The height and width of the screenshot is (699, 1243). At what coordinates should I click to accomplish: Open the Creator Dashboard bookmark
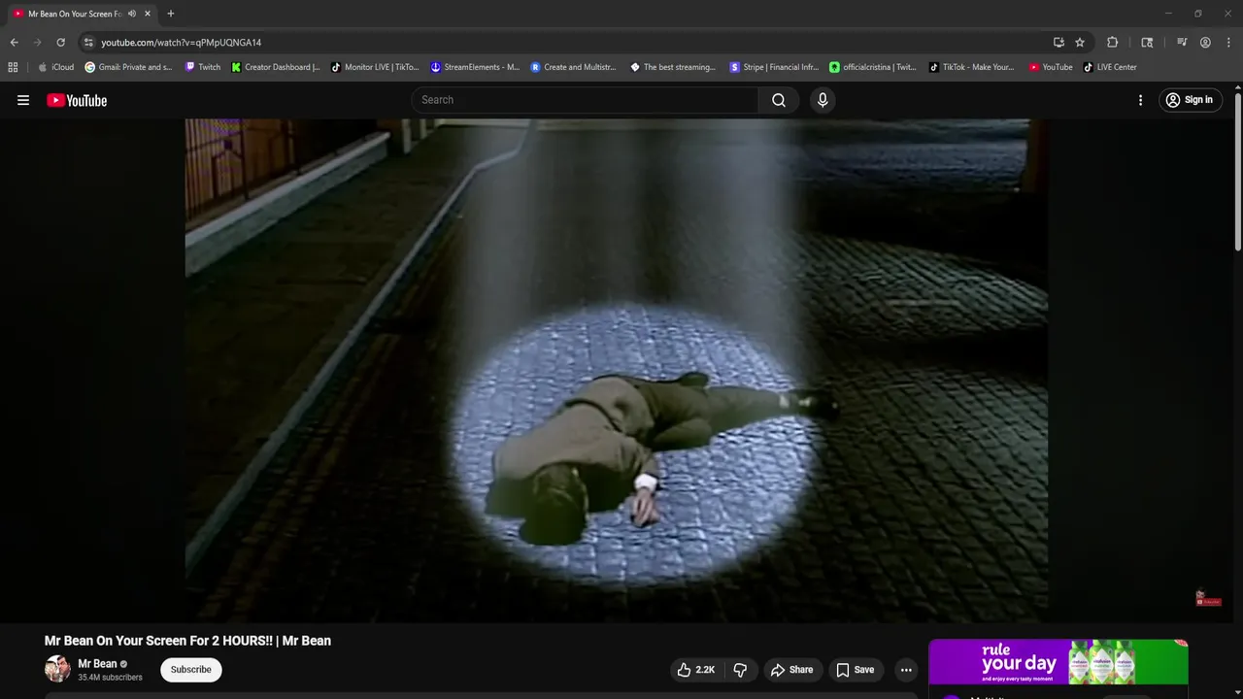tap(276, 67)
